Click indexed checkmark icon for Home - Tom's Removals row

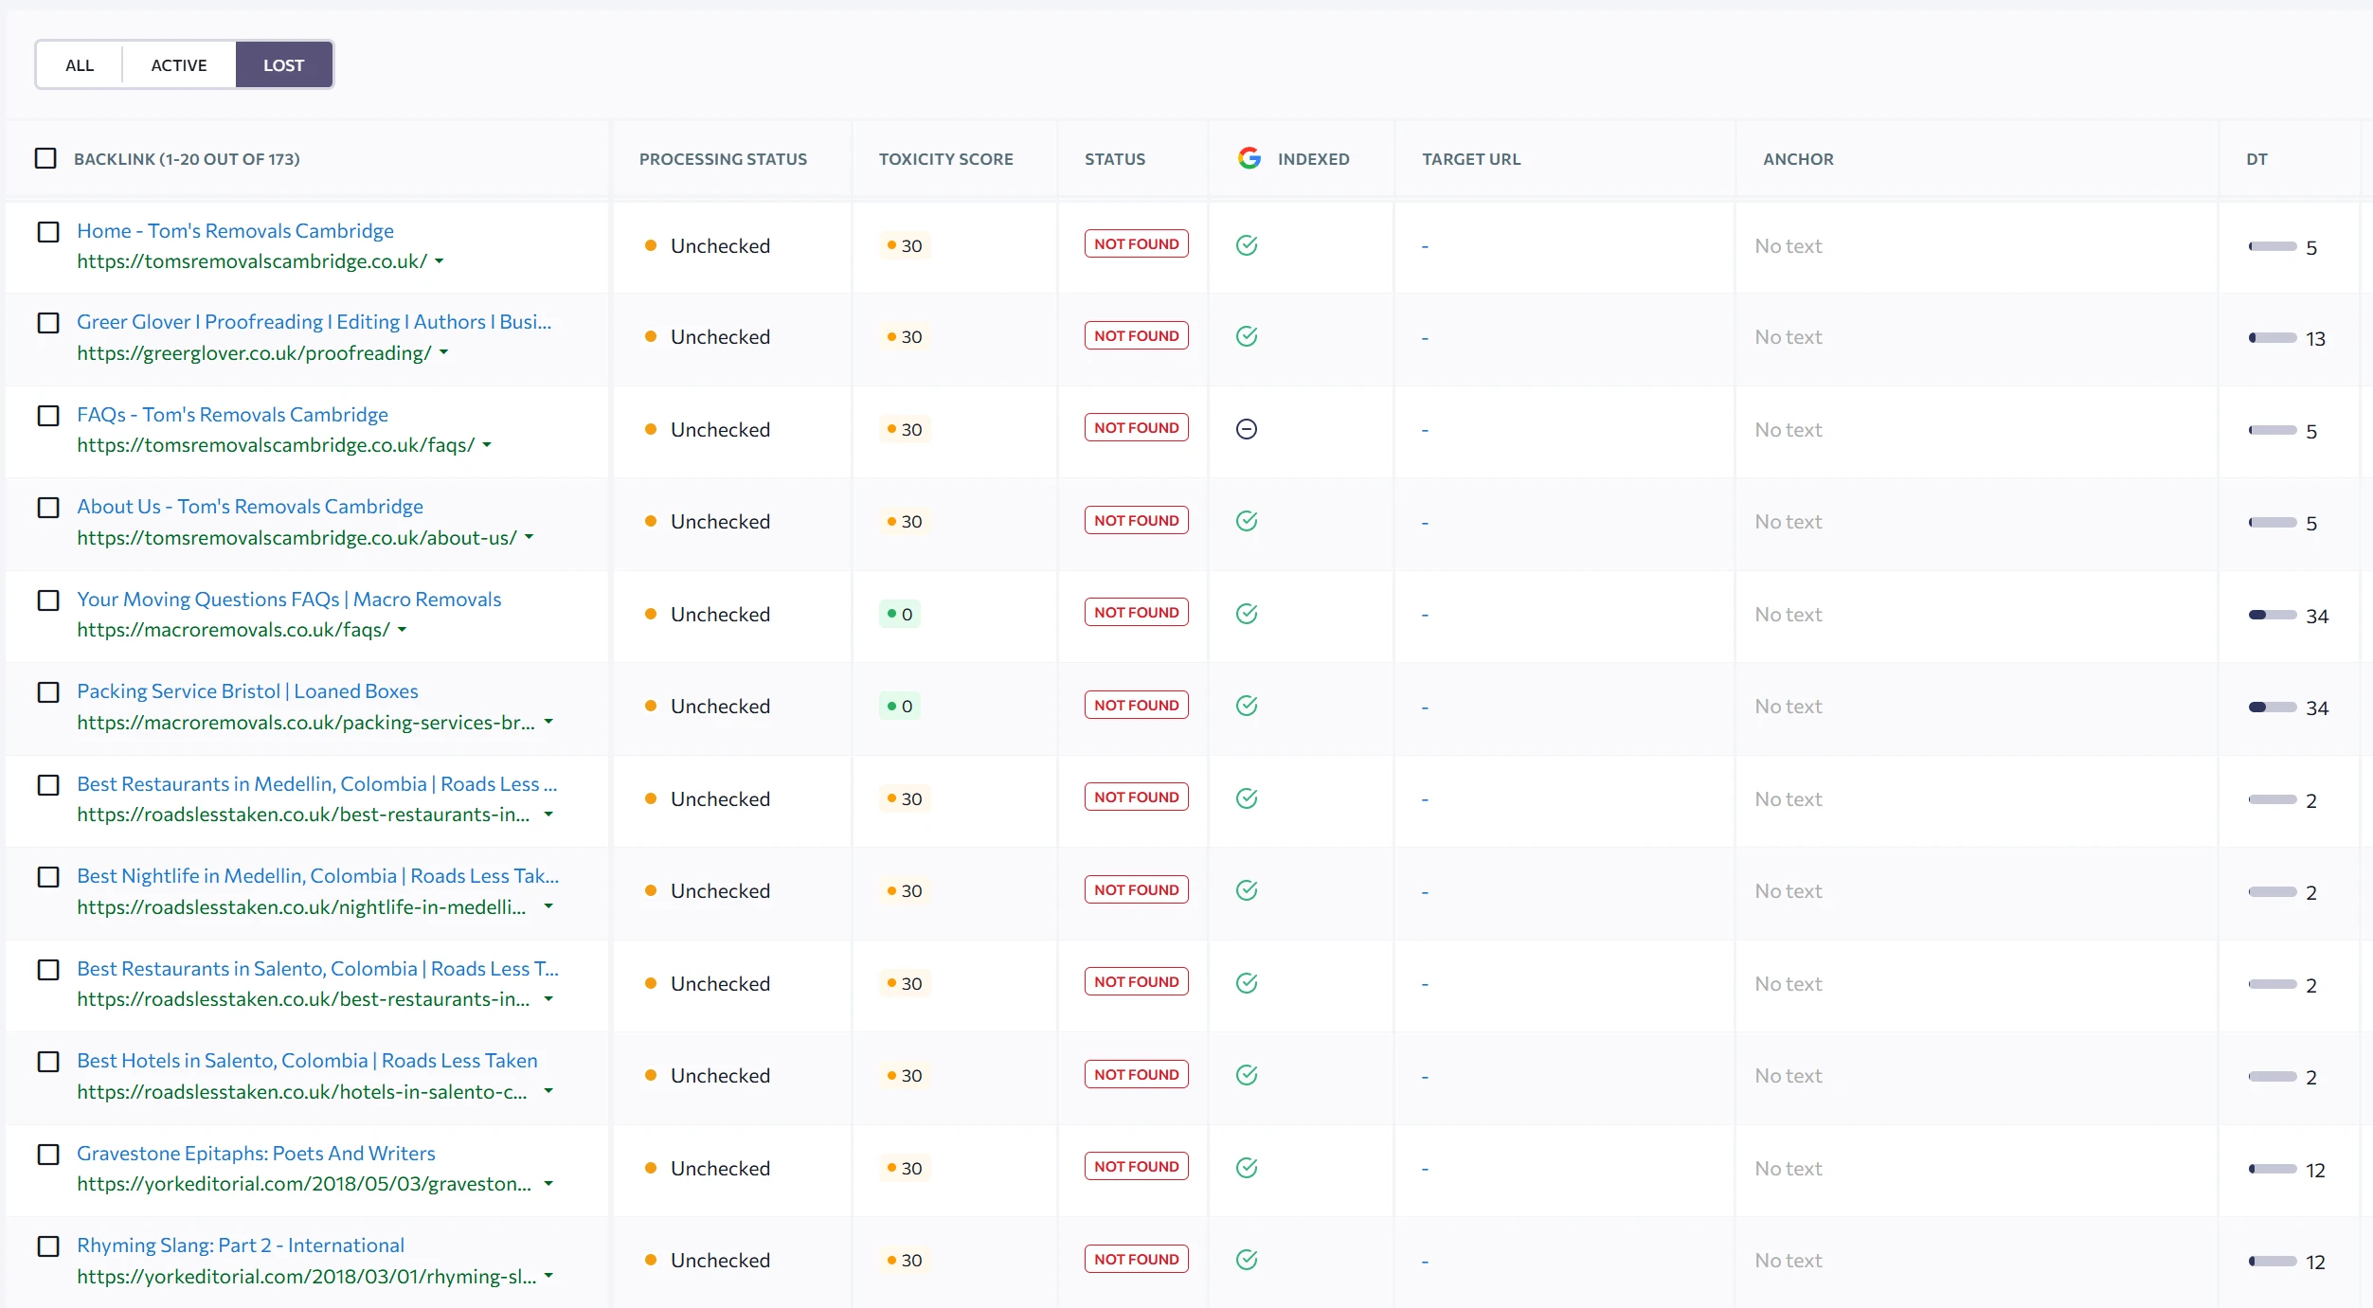coord(1247,245)
